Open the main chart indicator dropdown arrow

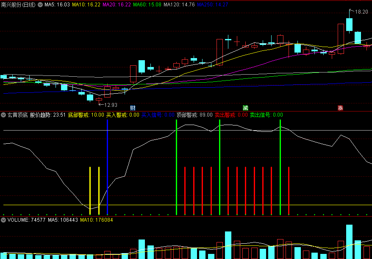(40, 4)
